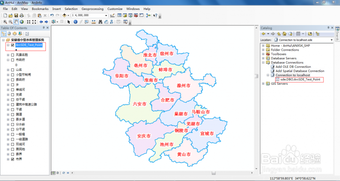The height and width of the screenshot is (181, 340).
Task: Expand Folder Connections in Catalog
Action: (x=263, y=50)
